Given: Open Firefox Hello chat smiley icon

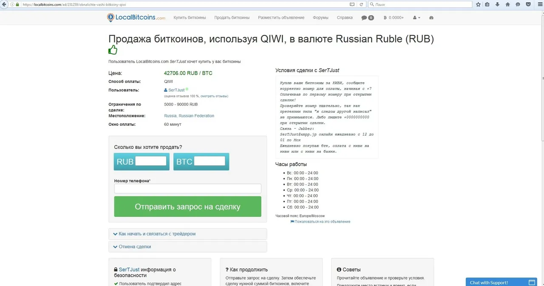Looking at the screenshot, I should coord(518,4).
